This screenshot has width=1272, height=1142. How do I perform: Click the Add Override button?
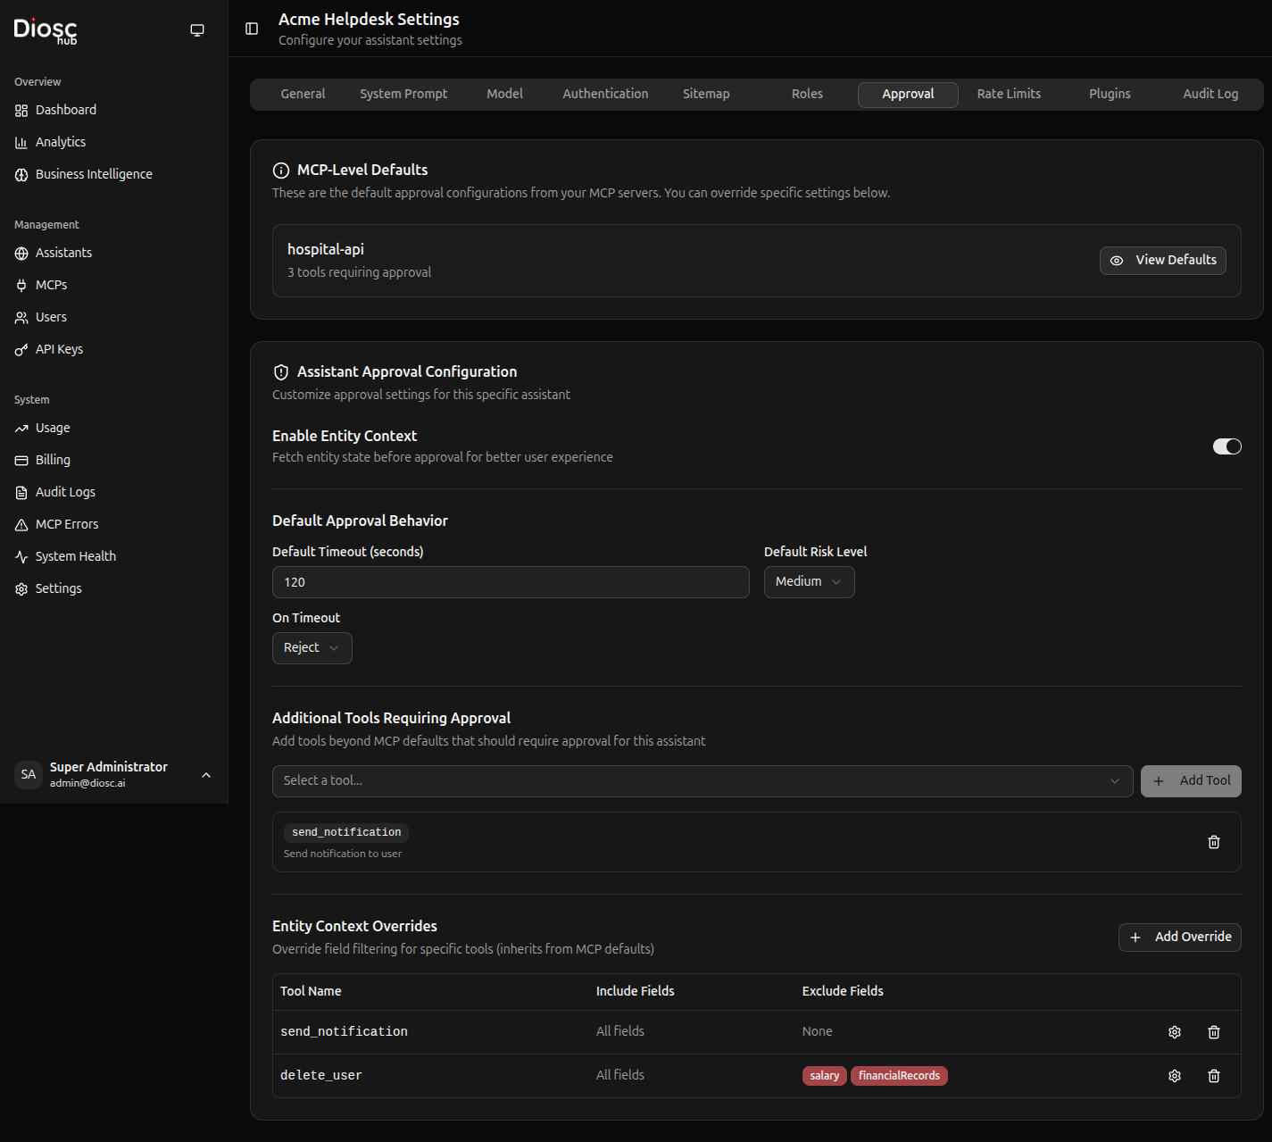[1179, 938]
